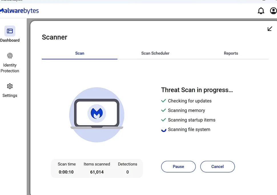Open the Reports tab

point(231,53)
